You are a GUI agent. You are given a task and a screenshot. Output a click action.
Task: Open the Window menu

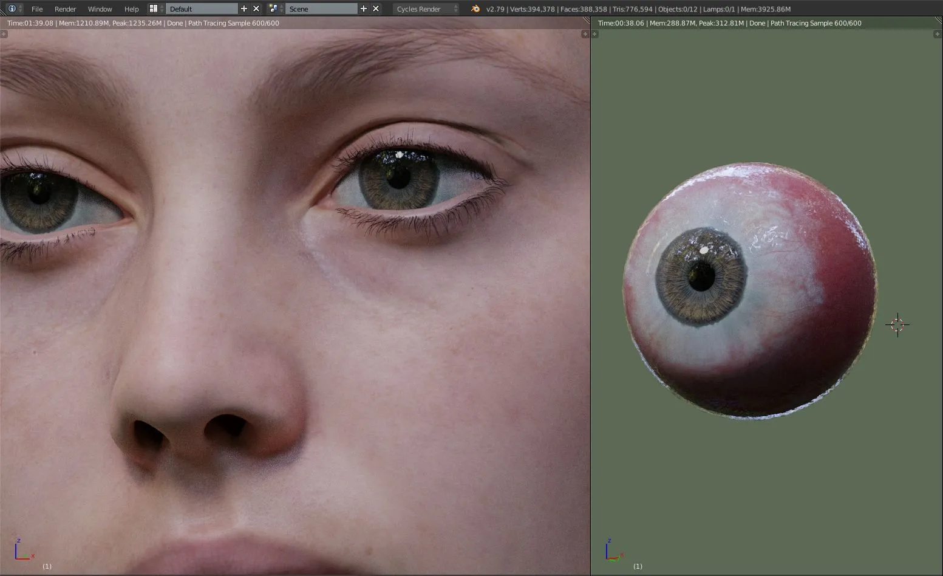tap(100, 9)
